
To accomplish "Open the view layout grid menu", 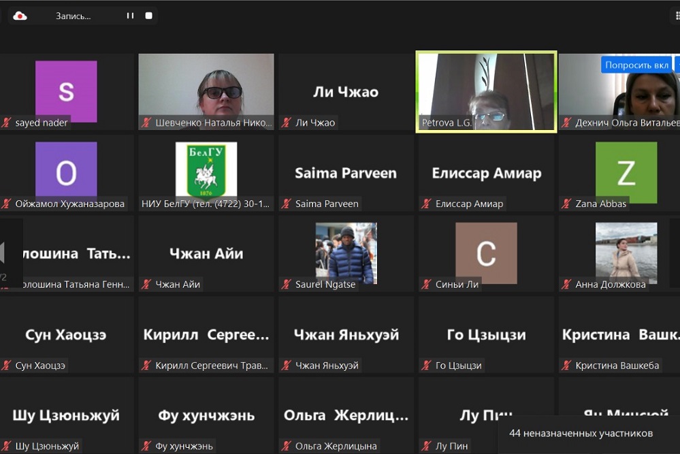I will pyautogui.click(x=676, y=16).
